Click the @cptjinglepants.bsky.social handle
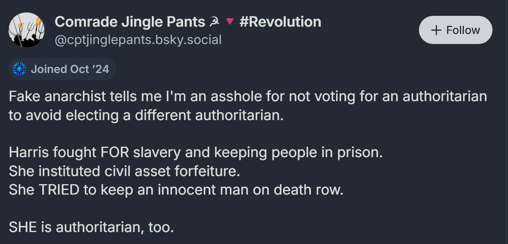Viewport: 508px width, 244px height. coord(138,39)
